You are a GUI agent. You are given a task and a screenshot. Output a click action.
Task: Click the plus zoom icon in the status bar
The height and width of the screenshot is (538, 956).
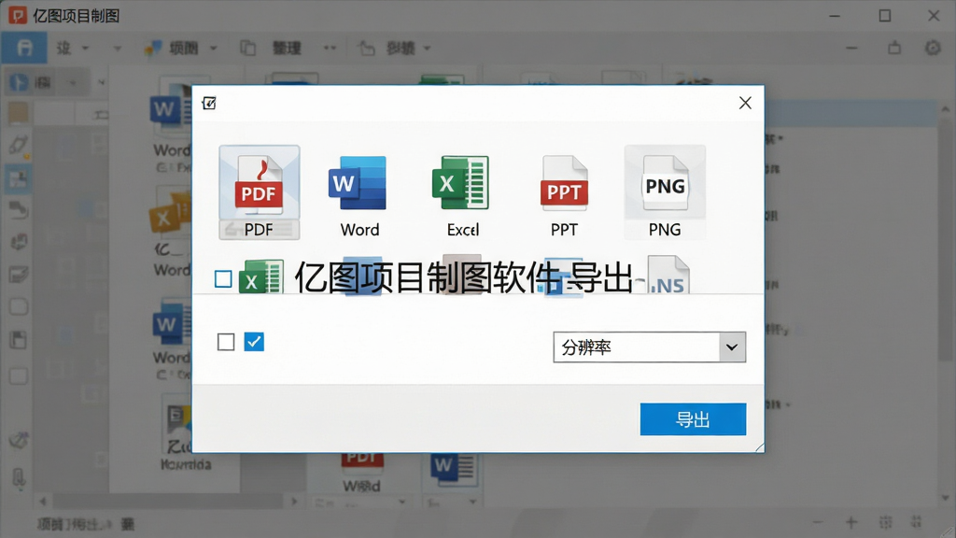click(851, 522)
